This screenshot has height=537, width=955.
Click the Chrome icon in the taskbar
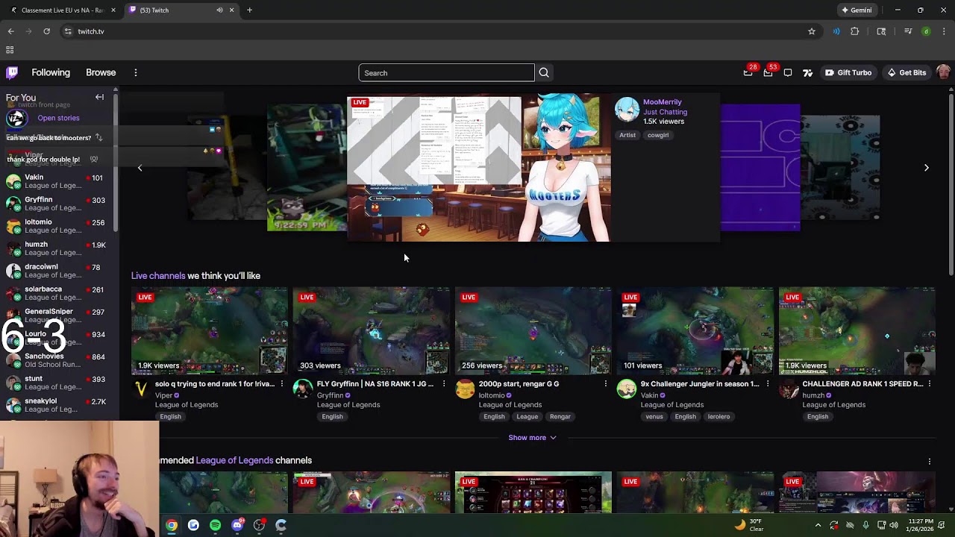[172, 525]
